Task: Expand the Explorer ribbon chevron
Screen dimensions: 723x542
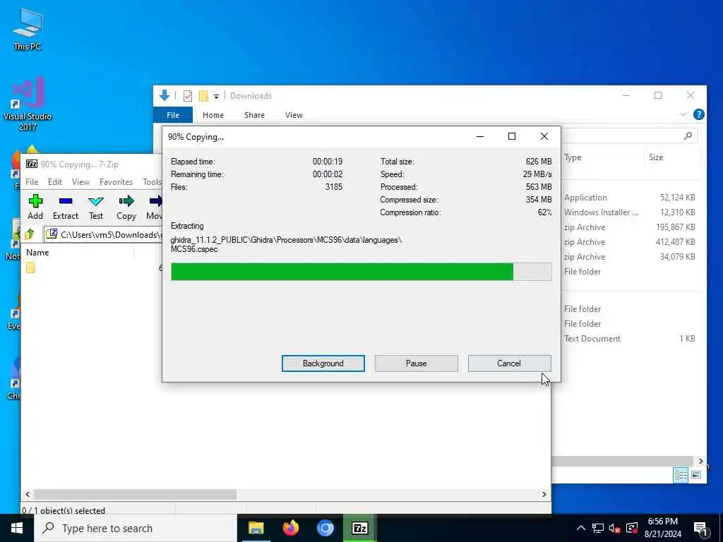Action: point(683,114)
